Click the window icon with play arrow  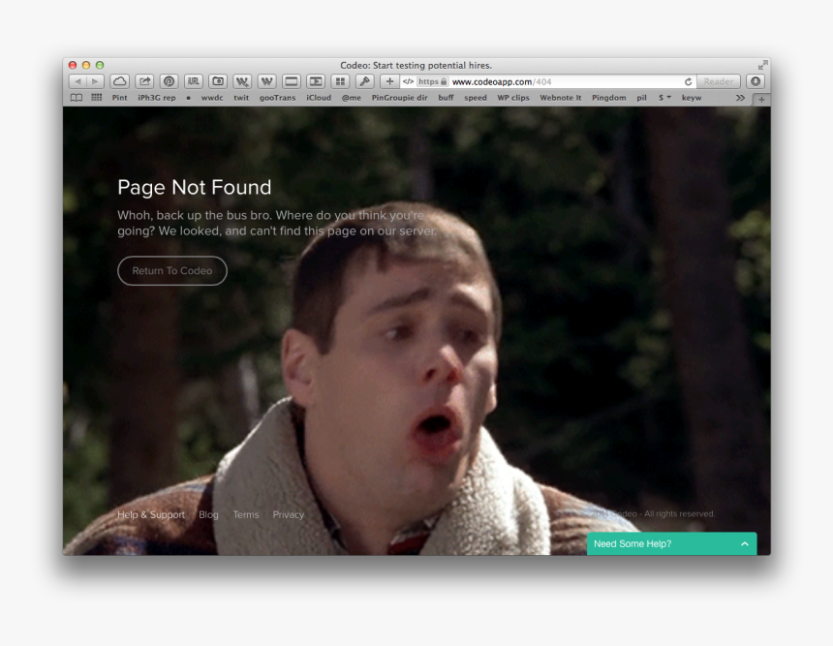pos(316,81)
